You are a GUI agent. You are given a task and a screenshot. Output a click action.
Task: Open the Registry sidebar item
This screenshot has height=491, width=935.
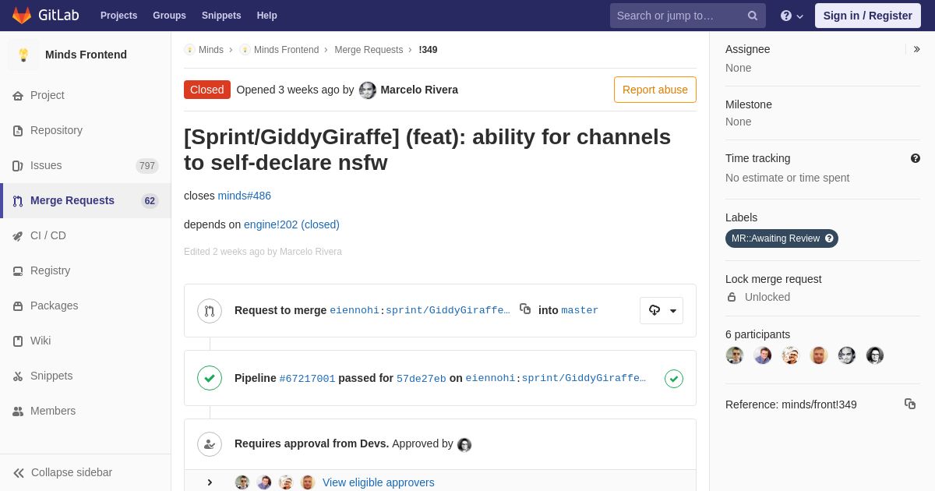click(x=86, y=270)
